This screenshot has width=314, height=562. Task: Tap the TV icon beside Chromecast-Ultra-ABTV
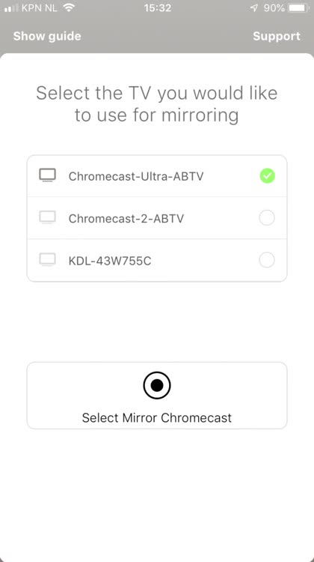tap(47, 175)
